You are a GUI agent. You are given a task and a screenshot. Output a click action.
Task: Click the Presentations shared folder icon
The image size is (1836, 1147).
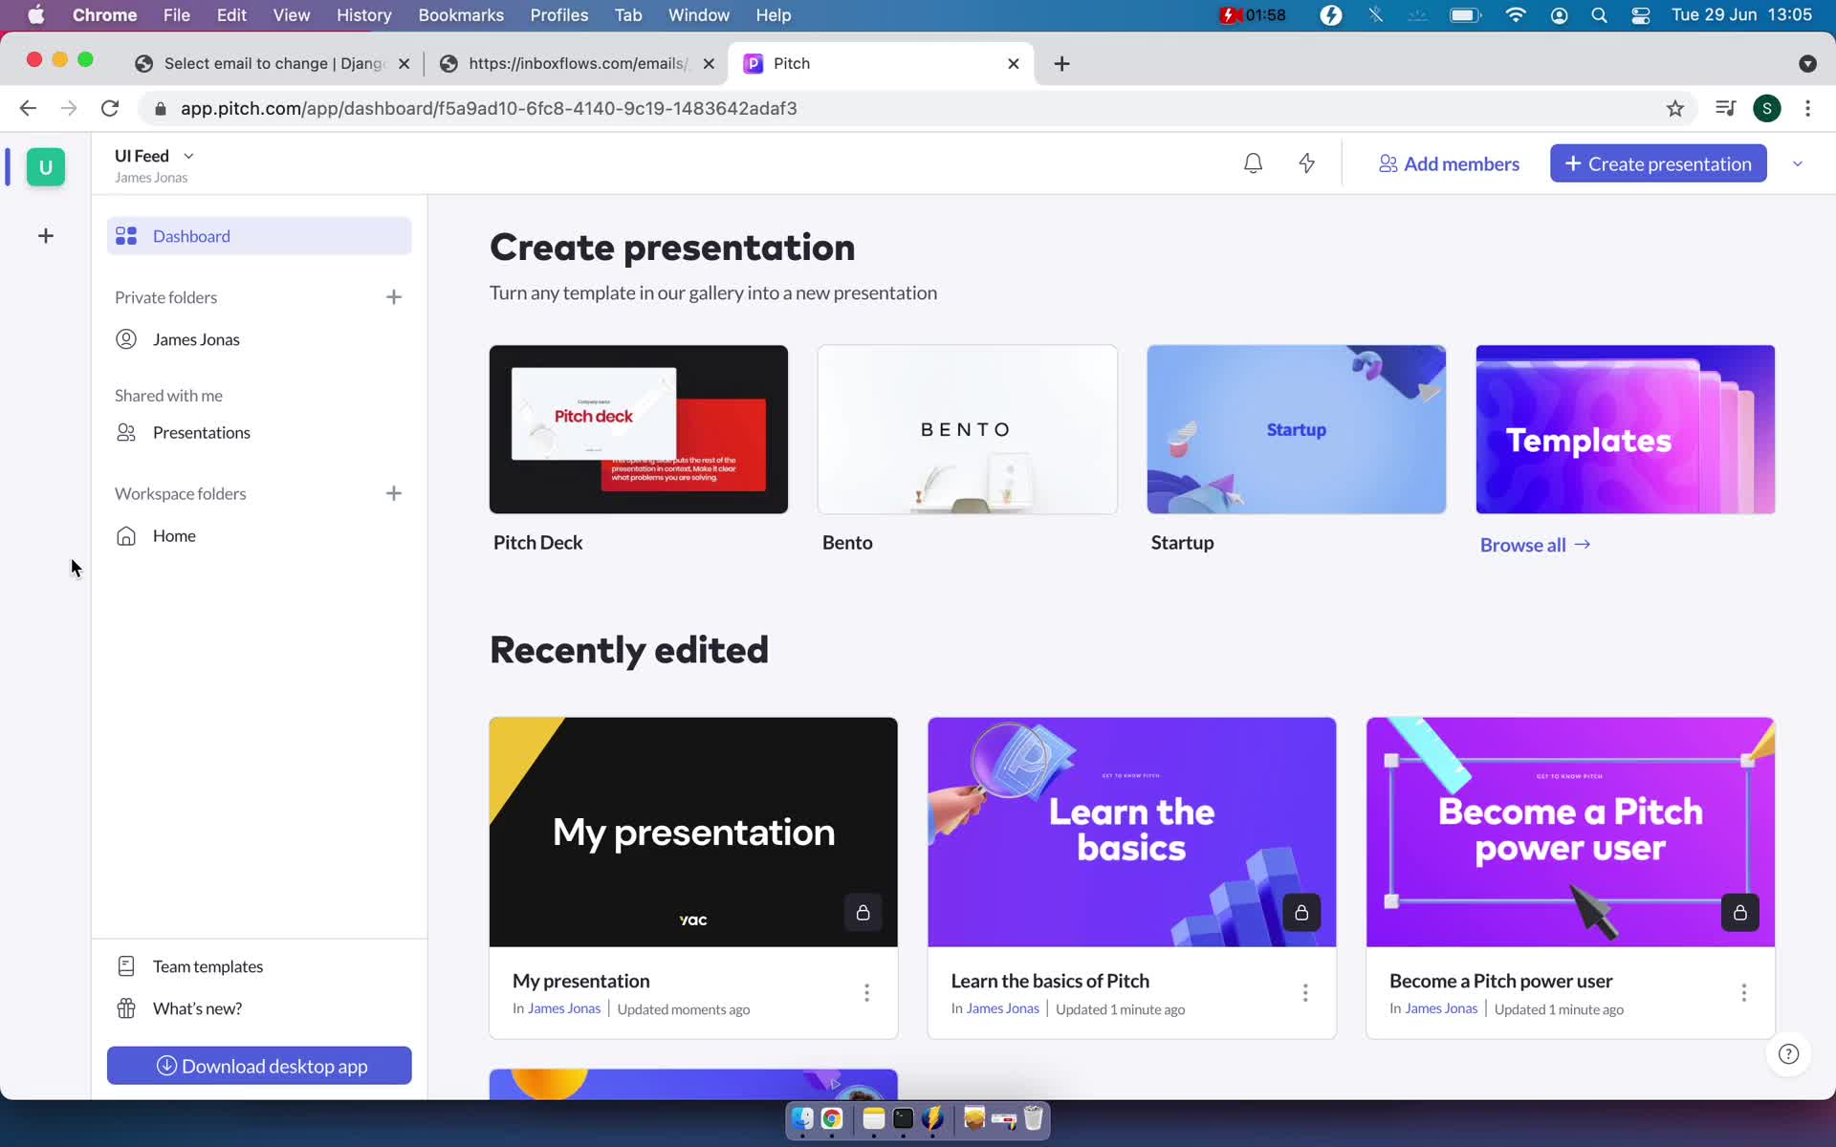click(125, 431)
